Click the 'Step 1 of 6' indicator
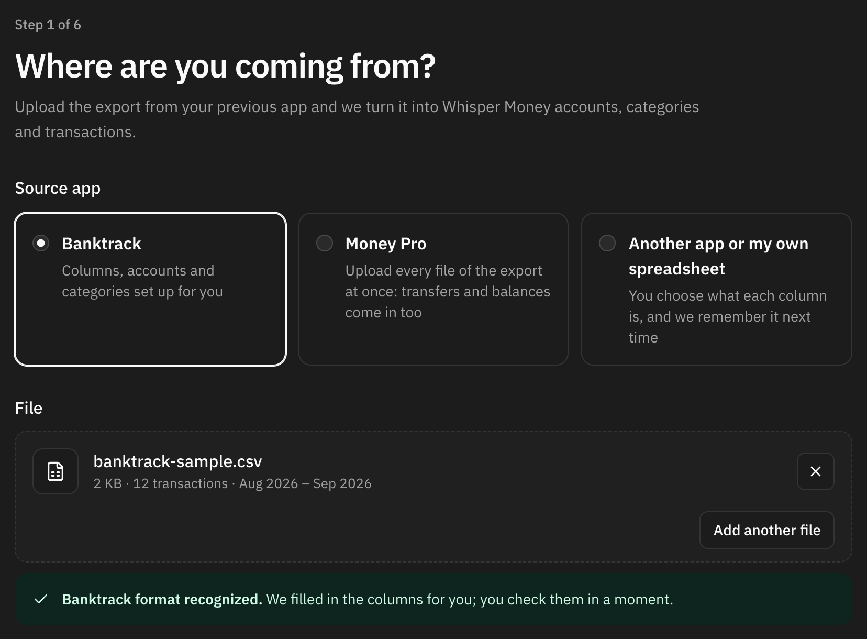Screen dimensions: 867x639 [48, 25]
